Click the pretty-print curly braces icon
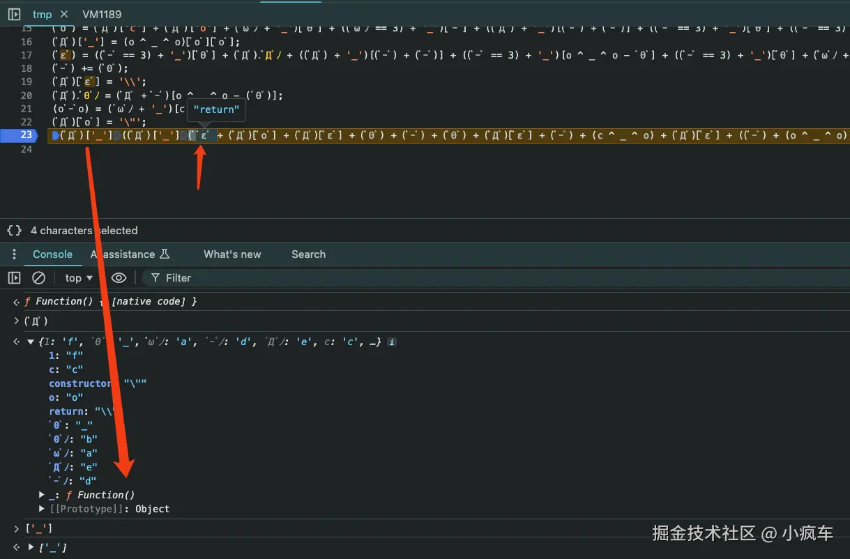The height and width of the screenshot is (559, 850). point(14,231)
